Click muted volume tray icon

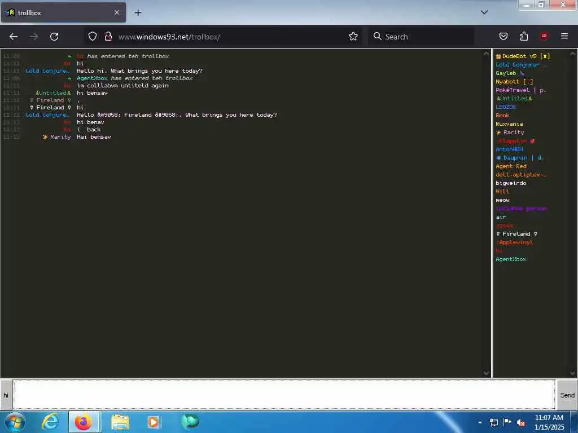tap(521, 423)
